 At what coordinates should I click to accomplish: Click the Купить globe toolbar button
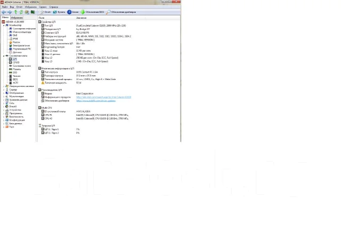point(59,12)
